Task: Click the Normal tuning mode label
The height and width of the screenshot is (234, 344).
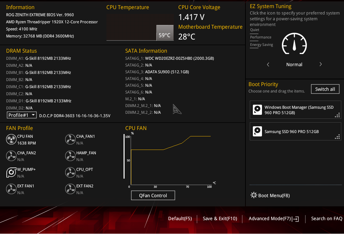Action: coord(294,64)
